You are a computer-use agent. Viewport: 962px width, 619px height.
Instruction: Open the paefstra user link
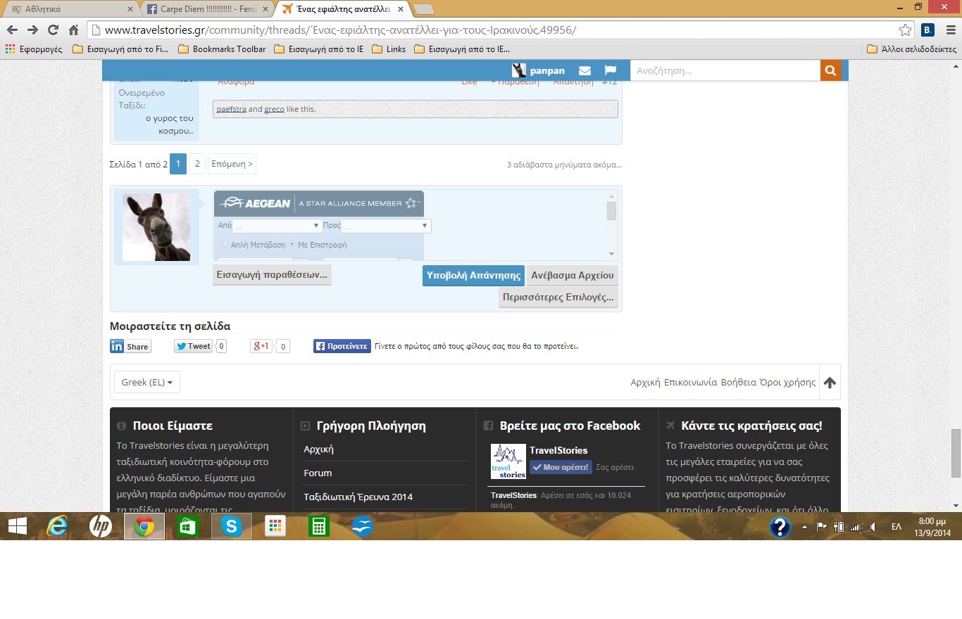231,109
